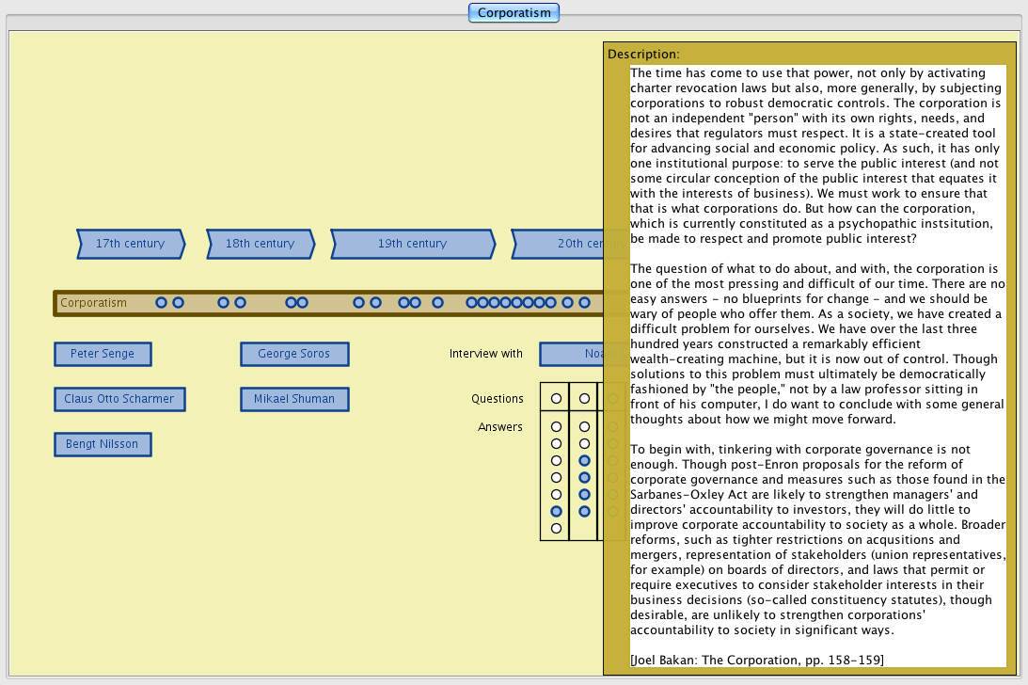The width and height of the screenshot is (1028, 685).
Task: Open the Corporatism tab at top
Action: 514,12
